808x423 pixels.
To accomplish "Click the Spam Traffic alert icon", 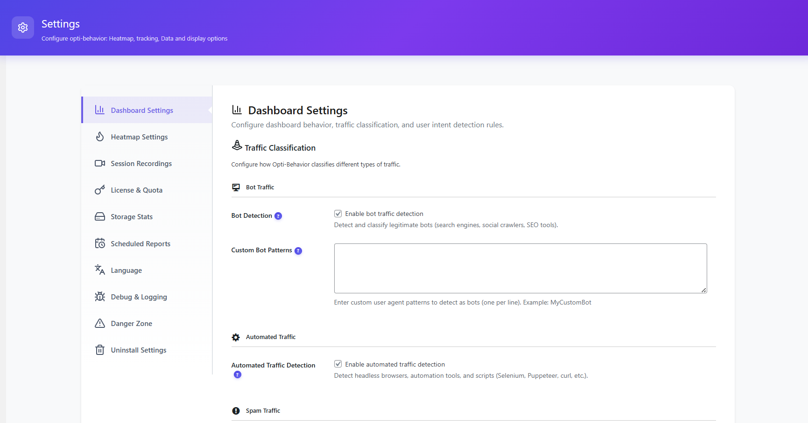I will point(236,410).
